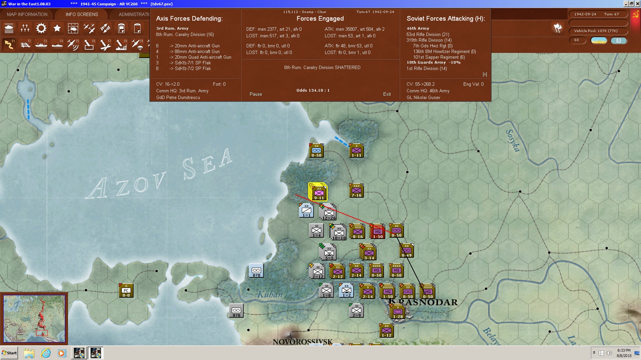Viewport: 641px width, 360px height.
Task: Click 53rd Rifle Division (21) entry
Action: (428, 35)
